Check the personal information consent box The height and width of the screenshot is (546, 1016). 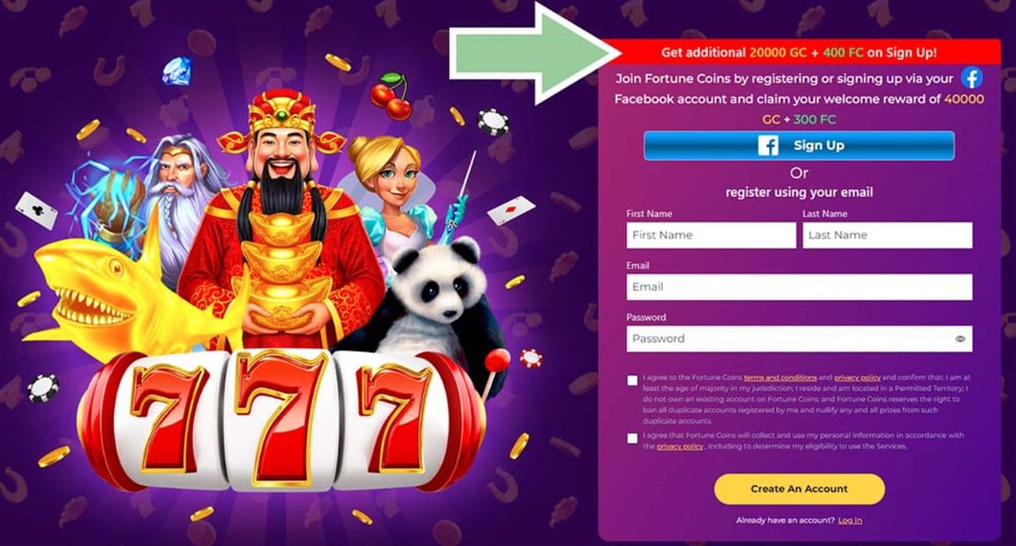pos(632,439)
